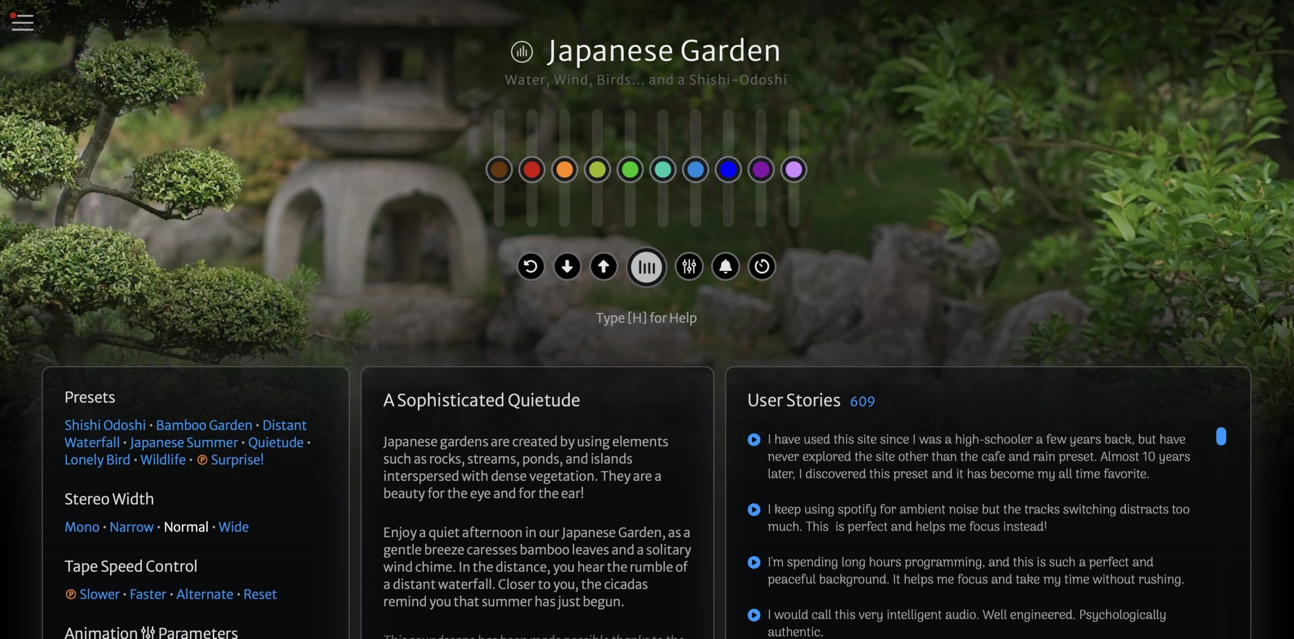
Task: Play the very intelligent audio user story
Action: click(x=754, y=615)
